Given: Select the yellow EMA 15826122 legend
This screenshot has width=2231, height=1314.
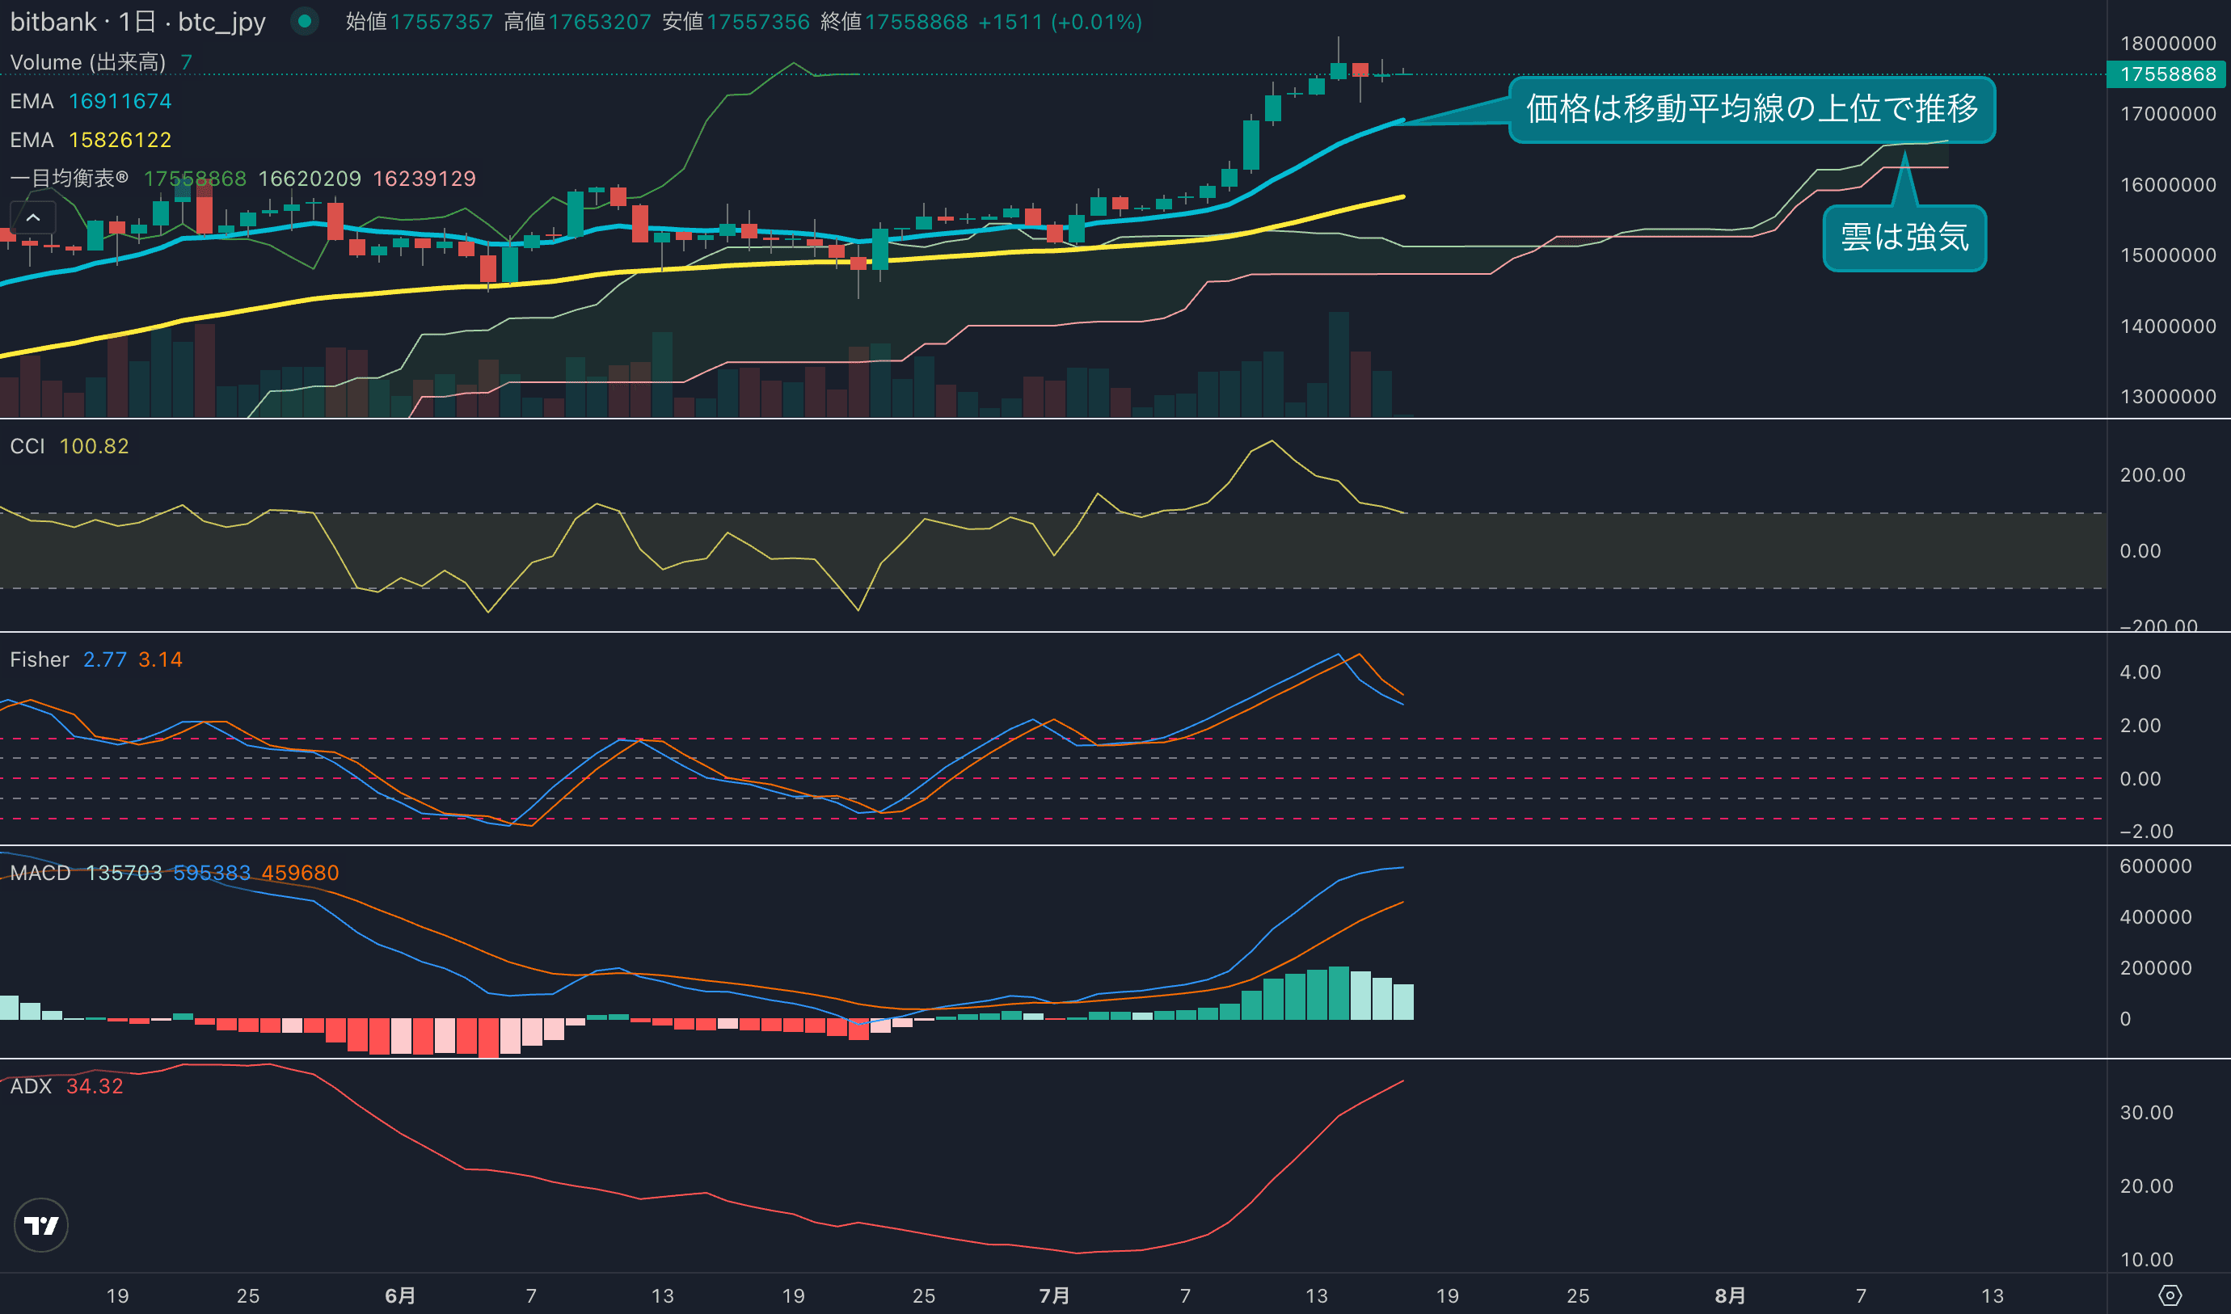Looking at the screenshot, I should (91, 140).
